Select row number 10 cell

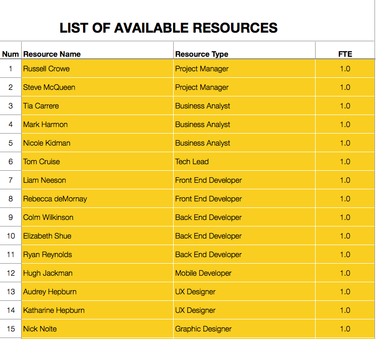tap(11, 236)
